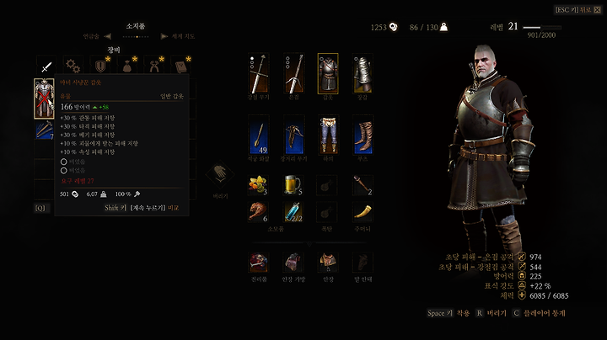This screenshot has width=607, height=340.
Task: Select the crossbow ranged weapon slot
Action: [294, 135]
